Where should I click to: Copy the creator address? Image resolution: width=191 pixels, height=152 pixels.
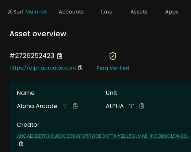[21, 144]
